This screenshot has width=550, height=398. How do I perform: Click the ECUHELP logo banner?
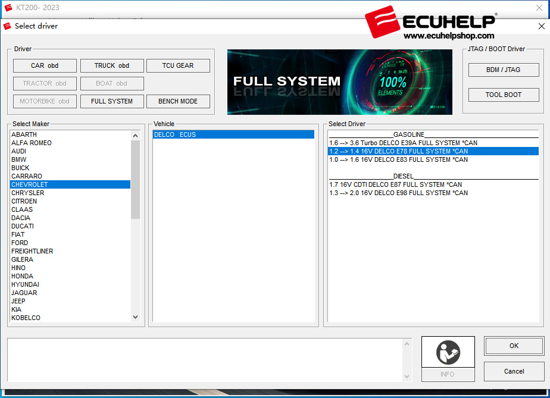click(x=431, y=22)
